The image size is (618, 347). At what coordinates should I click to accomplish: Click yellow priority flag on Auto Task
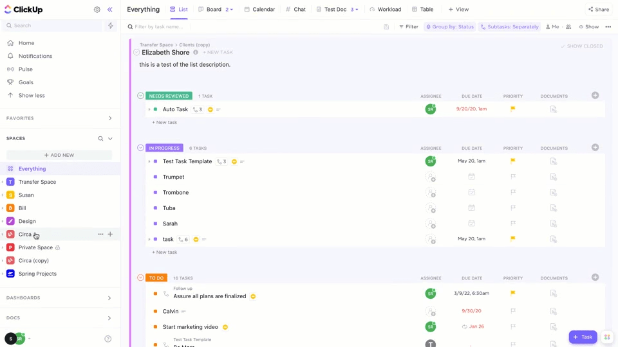(x=513, y=109)
